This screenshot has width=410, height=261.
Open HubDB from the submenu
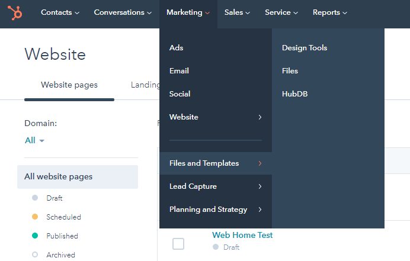point(294,94)
